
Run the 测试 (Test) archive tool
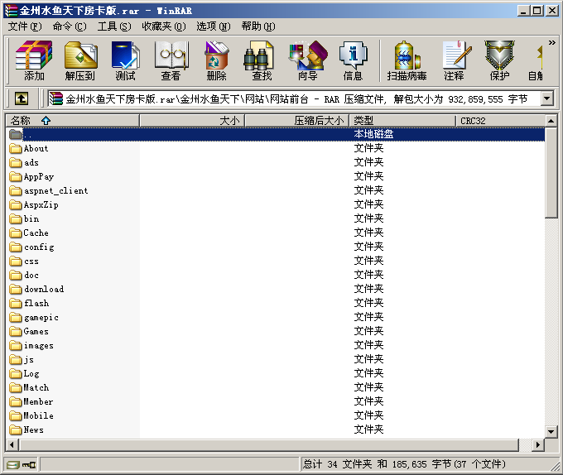point(125,60)
